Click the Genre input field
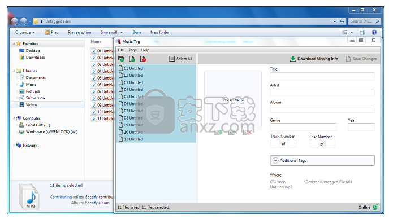The width and height of the screenshot is (393, 224). click(x=303, y=127)
